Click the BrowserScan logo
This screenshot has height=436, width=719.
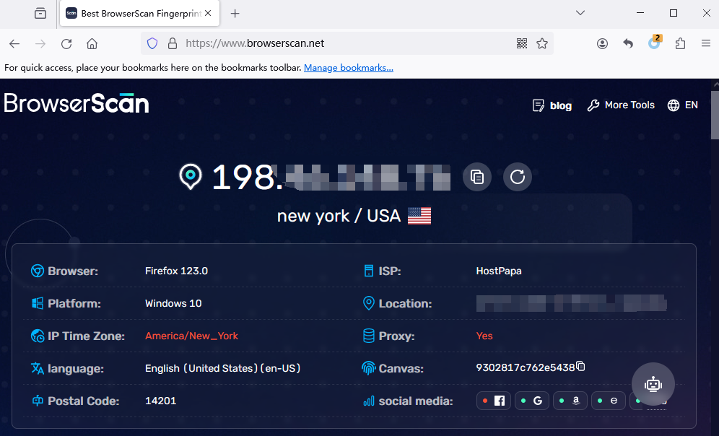tap(77, 103)
